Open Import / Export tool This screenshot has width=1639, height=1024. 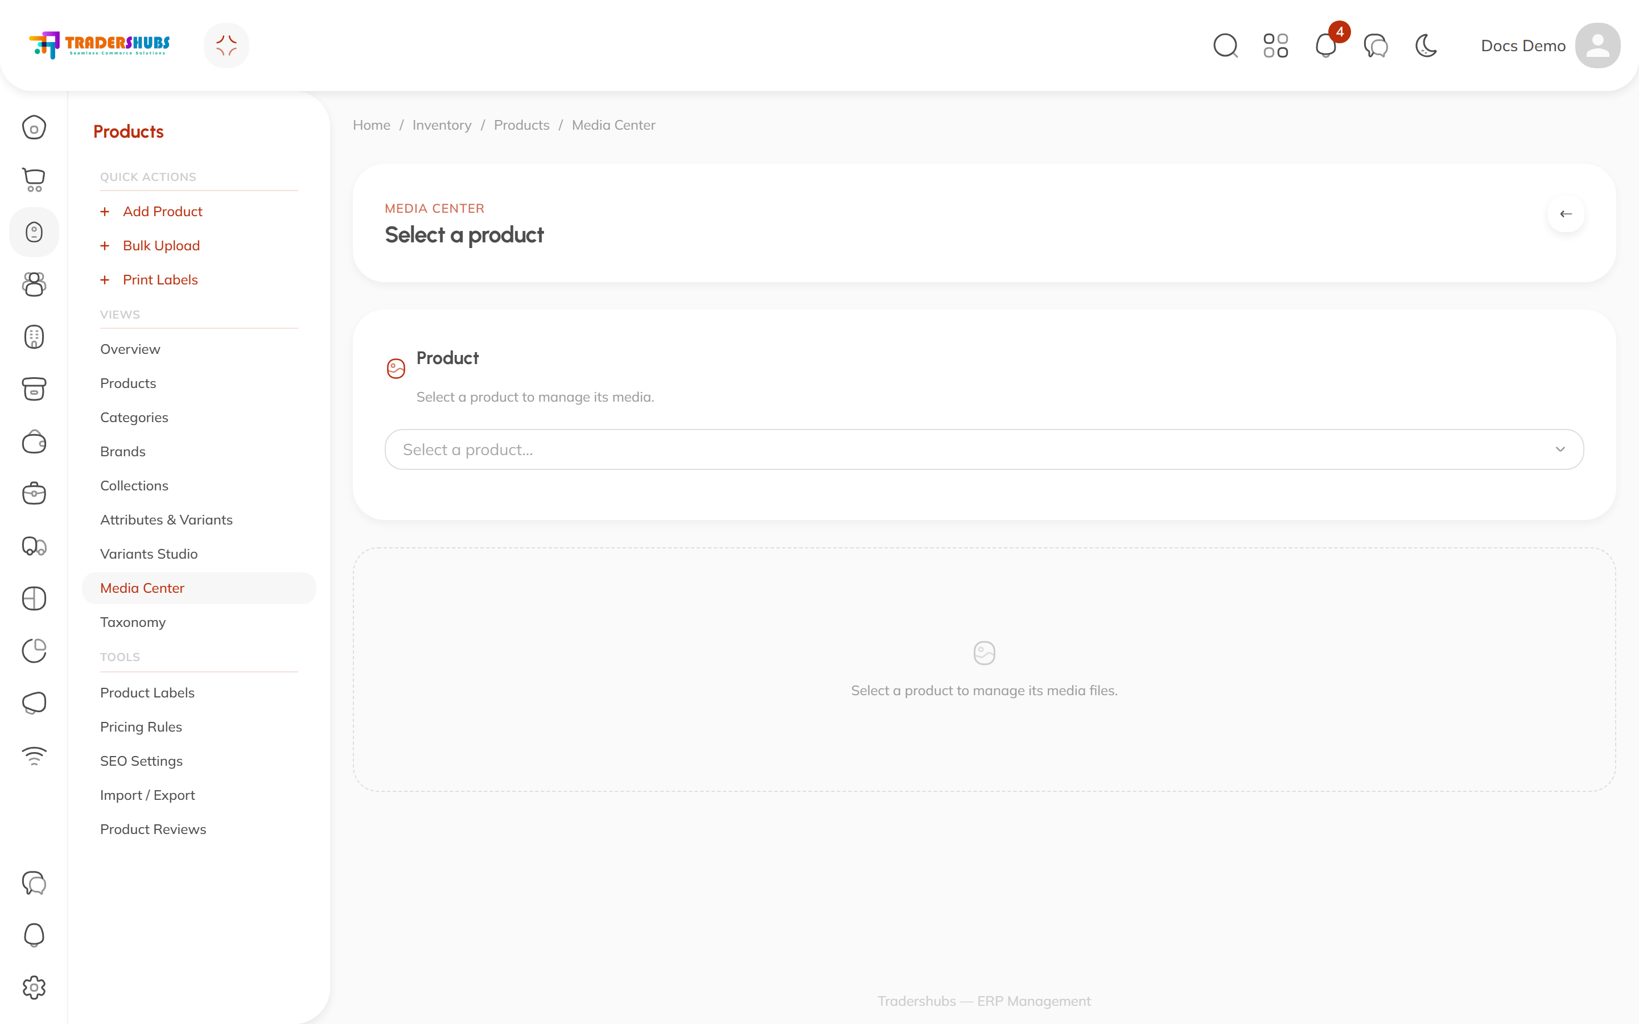coord(147,795)
